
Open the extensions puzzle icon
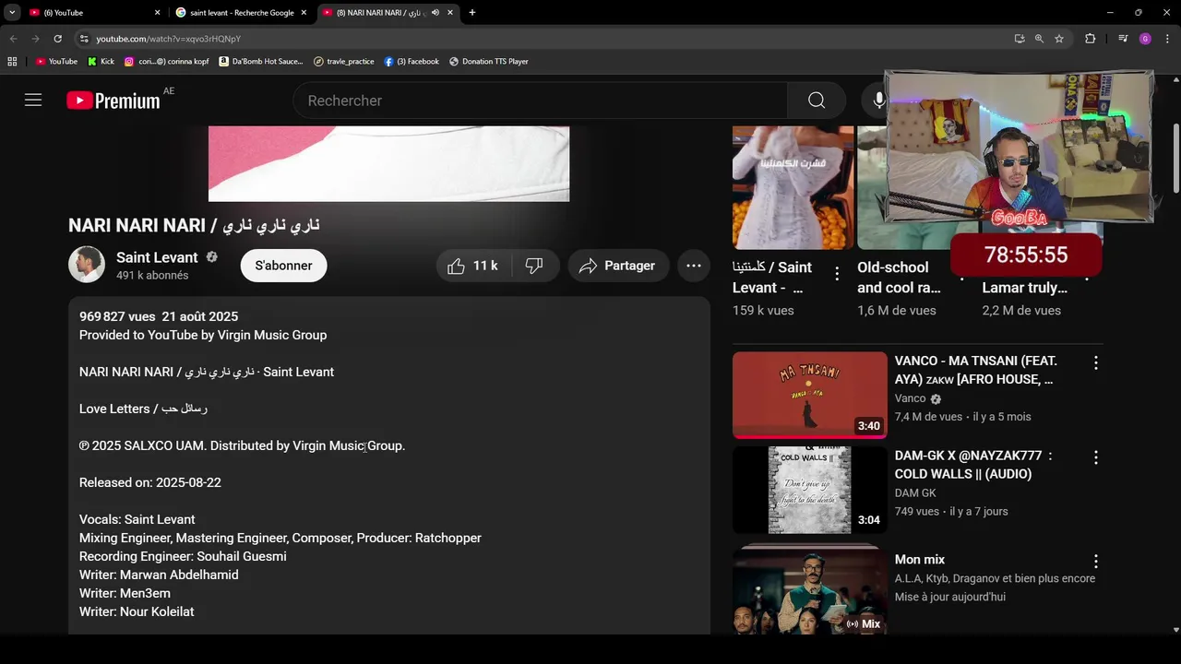(1090, 39)
